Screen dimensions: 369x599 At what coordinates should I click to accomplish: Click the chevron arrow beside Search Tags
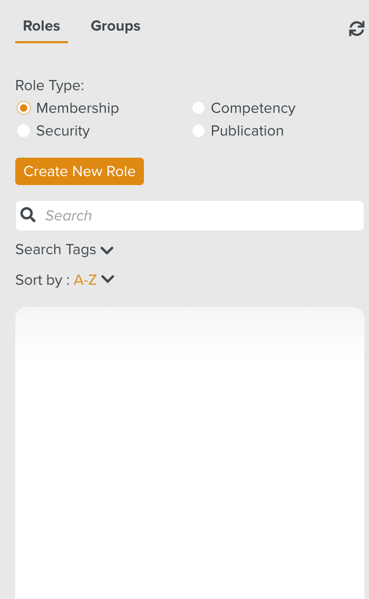pyautogui.click(x=107, y=250)
